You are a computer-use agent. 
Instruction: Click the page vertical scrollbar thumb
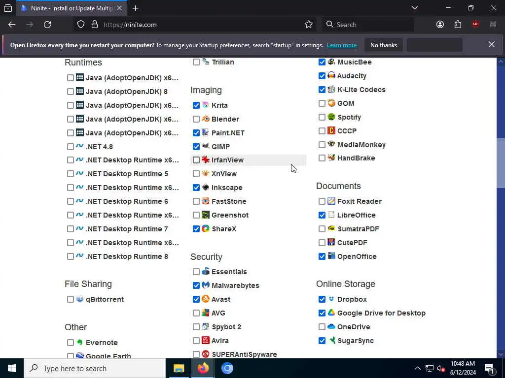(501, 163)
